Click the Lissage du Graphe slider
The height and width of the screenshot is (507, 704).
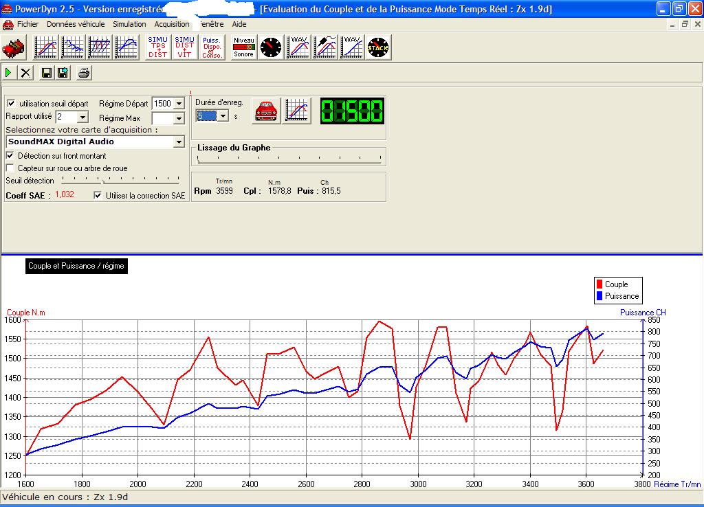tap(289, 159)
